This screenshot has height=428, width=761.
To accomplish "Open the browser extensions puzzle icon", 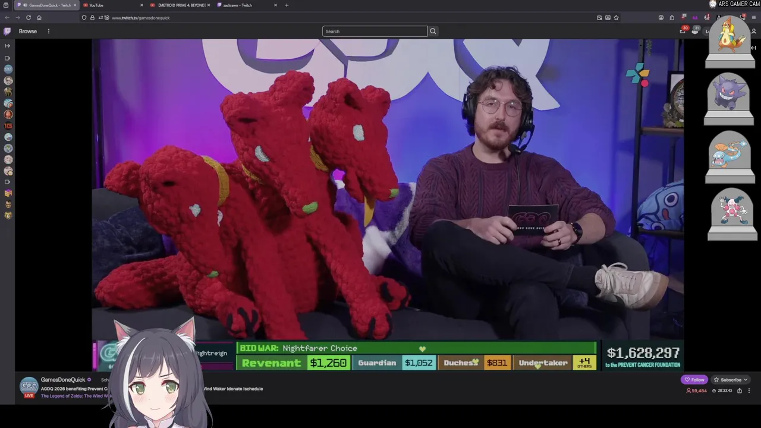I will pyautogui.click(x=672, y=18).
